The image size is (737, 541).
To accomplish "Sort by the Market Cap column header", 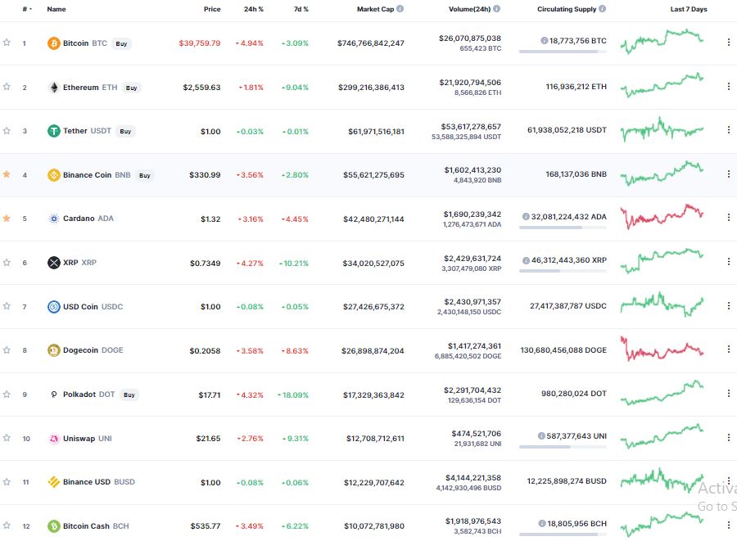I will (x=375, y=9).
